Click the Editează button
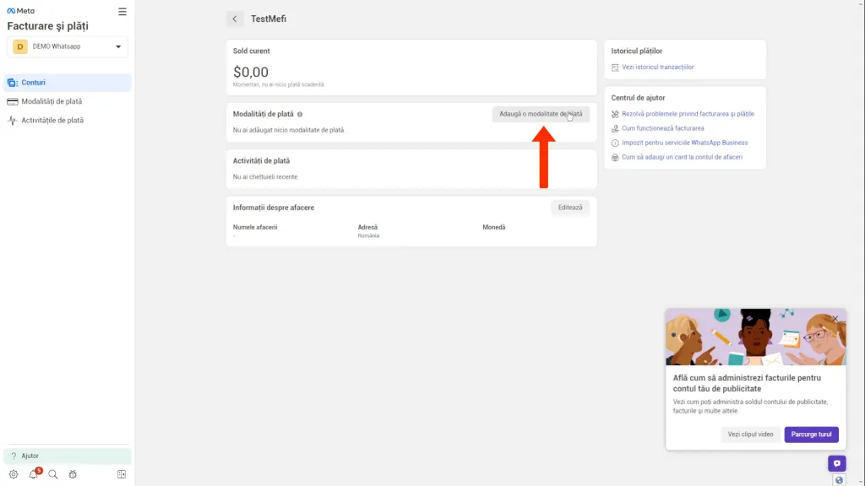This screenshot has height=486, width=865. coord(570,208)
